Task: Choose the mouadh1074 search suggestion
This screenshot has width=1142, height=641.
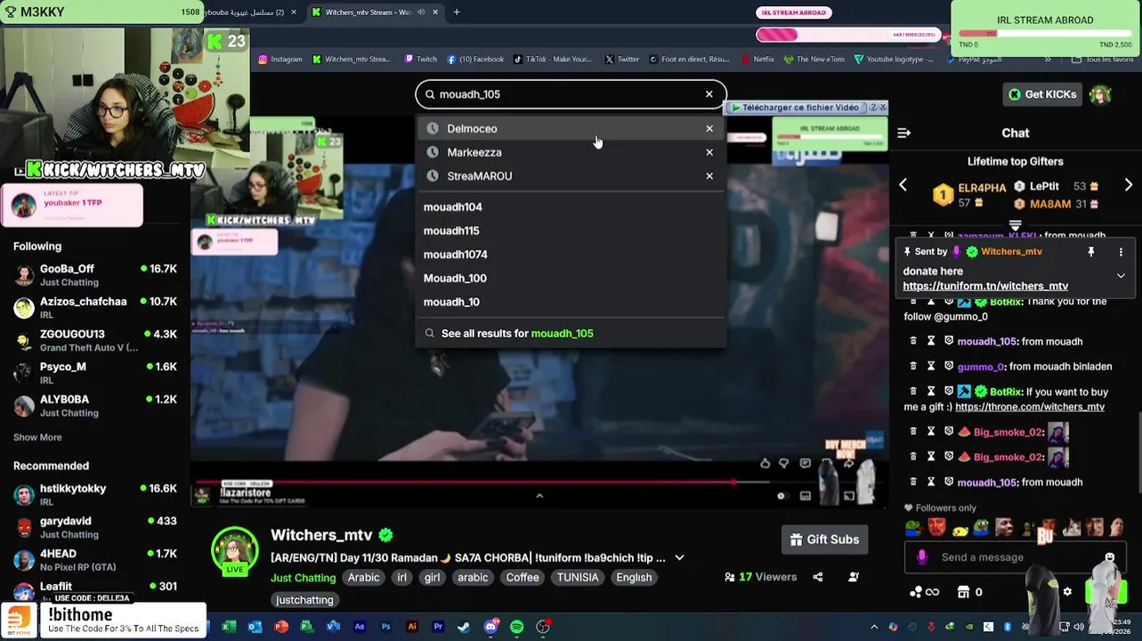Action: pos(571,255)
